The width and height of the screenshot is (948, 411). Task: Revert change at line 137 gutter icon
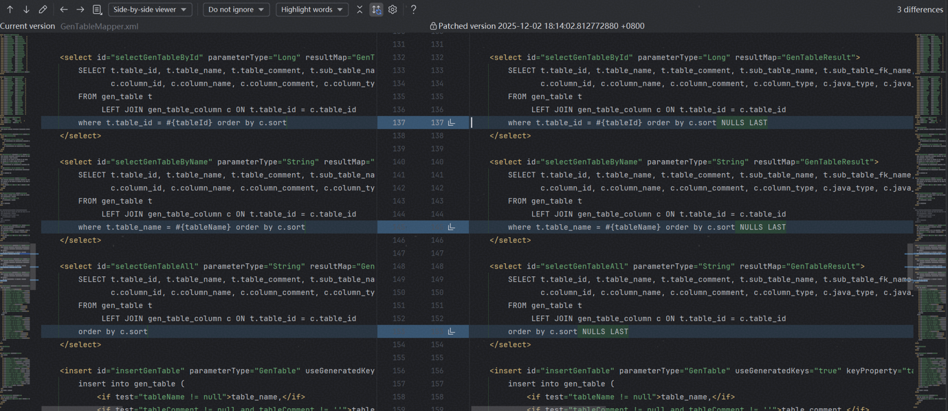click(x=452, y=122)
